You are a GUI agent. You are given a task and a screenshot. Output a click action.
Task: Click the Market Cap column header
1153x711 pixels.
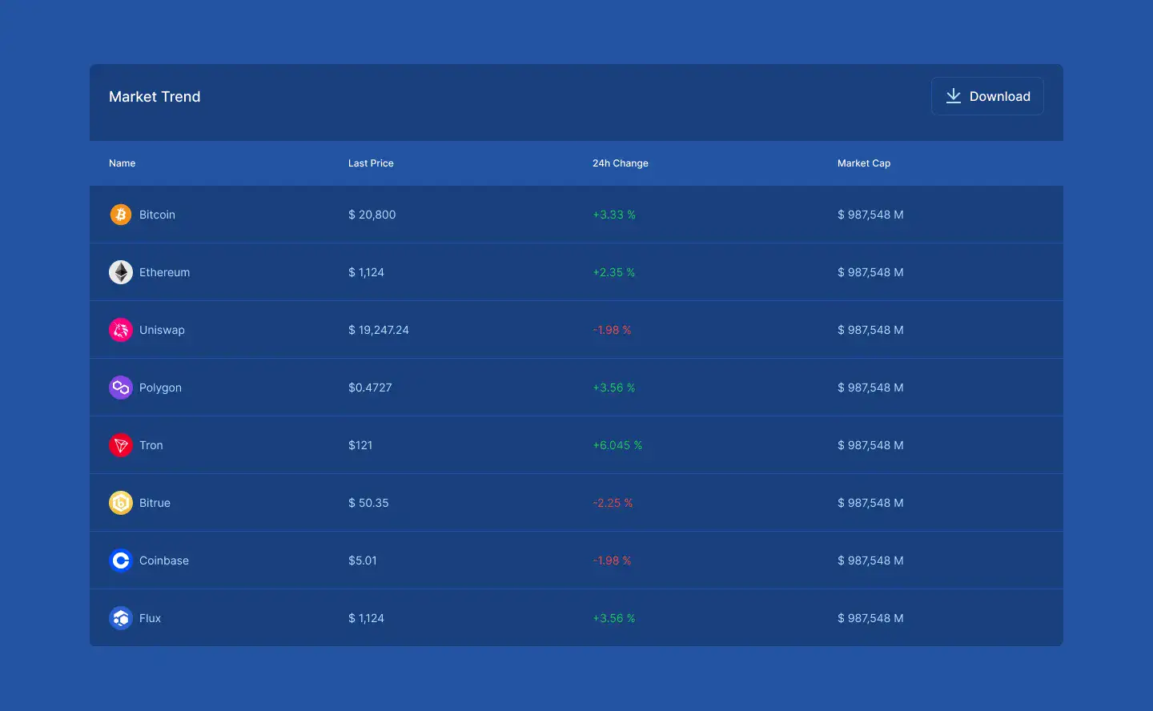(x=864, y=163)
